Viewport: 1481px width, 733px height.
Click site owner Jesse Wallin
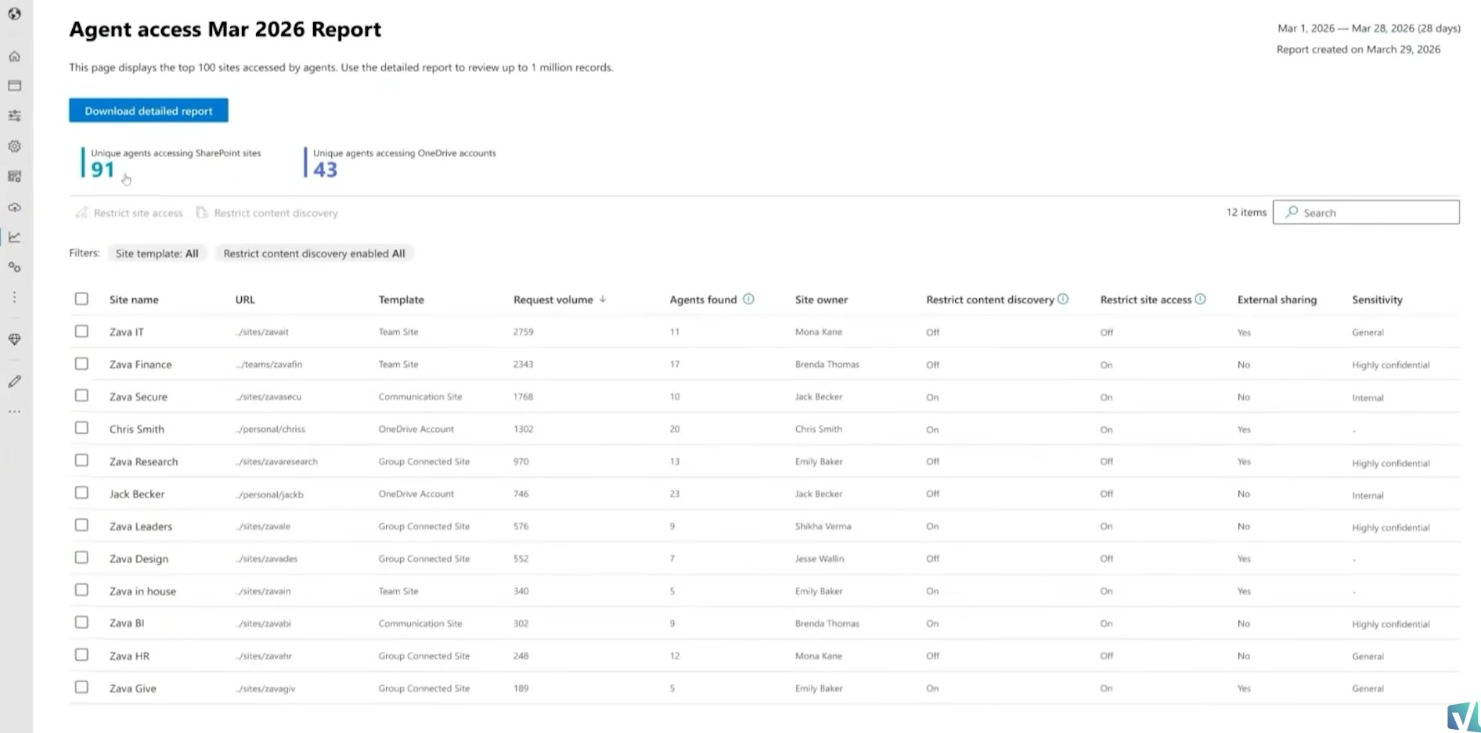820,559
